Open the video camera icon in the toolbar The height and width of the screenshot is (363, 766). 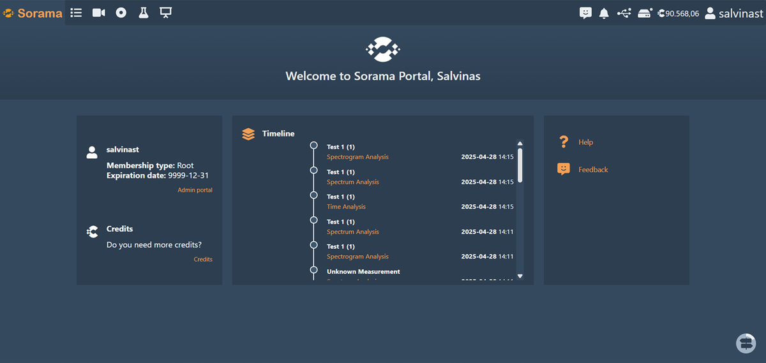coord(98,12)
